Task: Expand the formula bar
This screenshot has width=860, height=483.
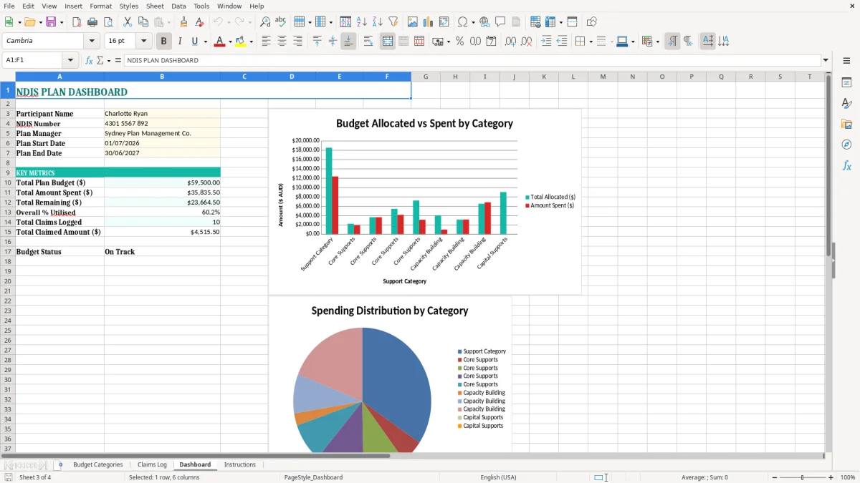Action: pyautogui.click(x=826, y=61)
